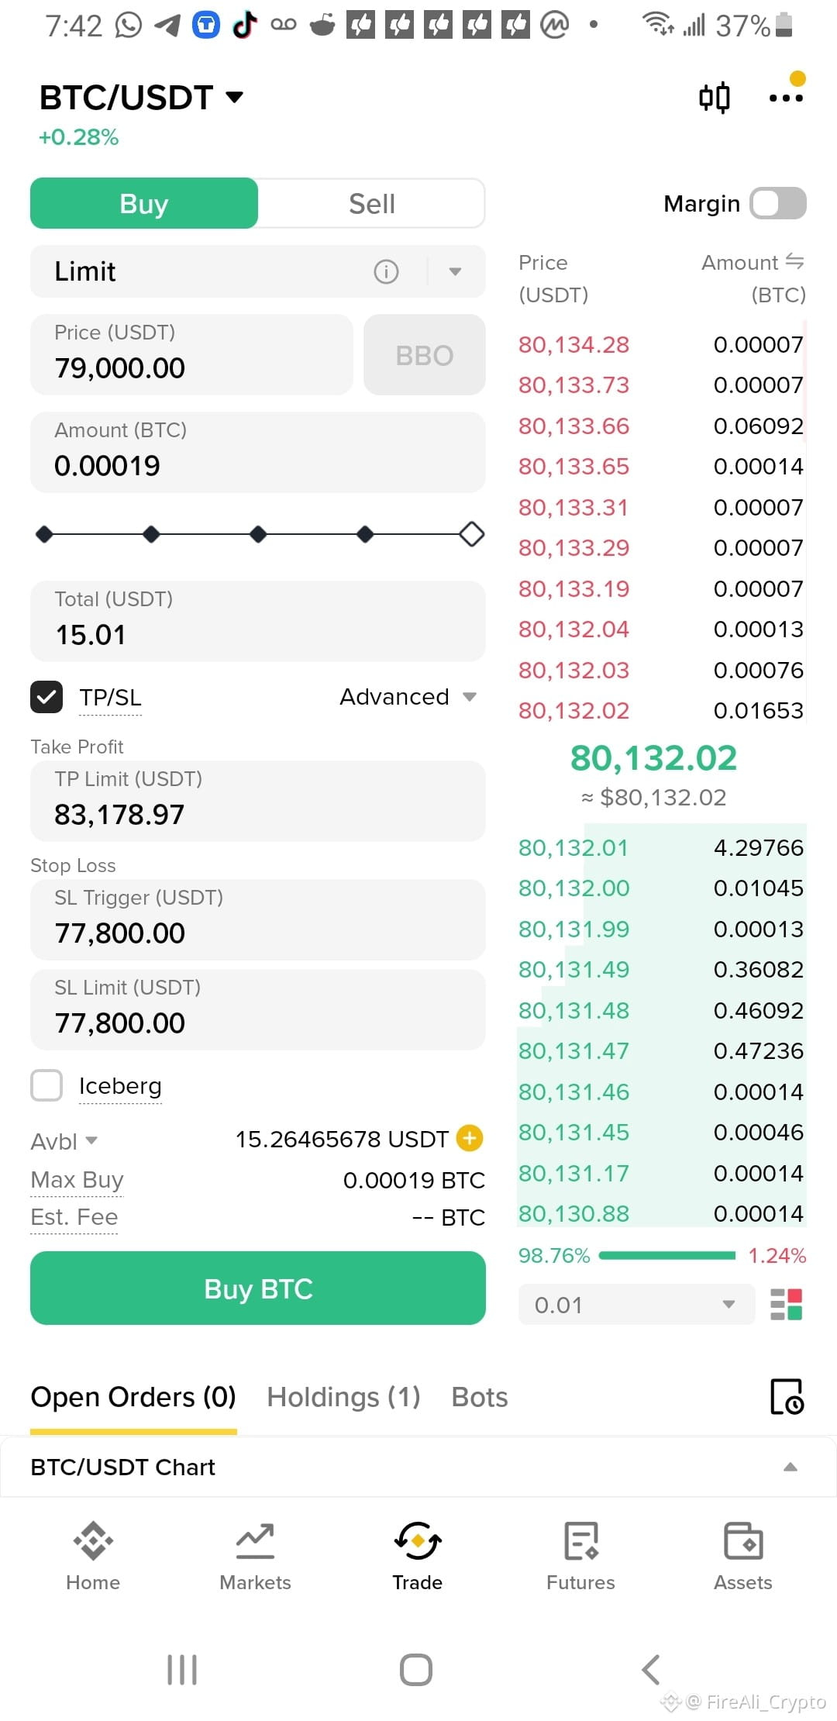Screen dimensions: 837x1721
Task: Tap the Limit order info icon
Action: [386, 271]
